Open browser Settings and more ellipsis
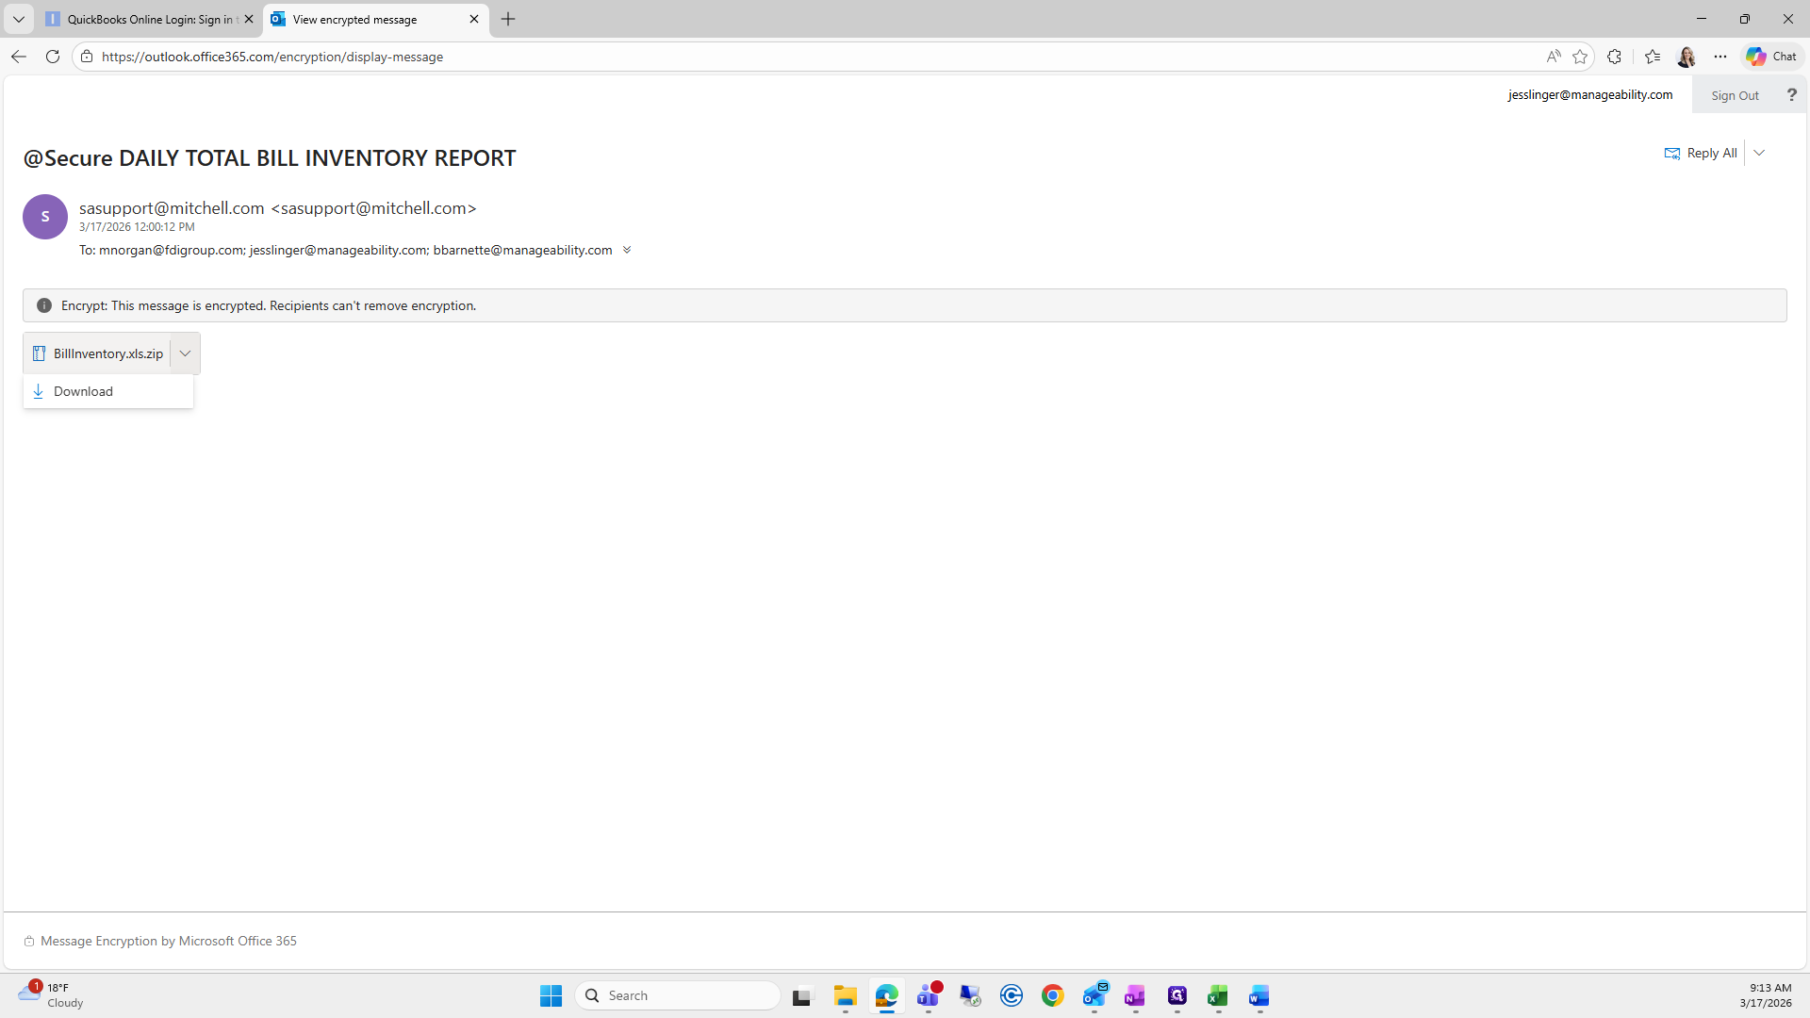1810x1018 pixels. (1720, 57)
